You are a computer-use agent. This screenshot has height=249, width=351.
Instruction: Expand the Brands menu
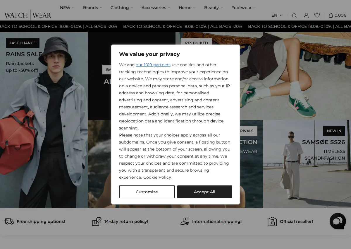pos(92,8)
